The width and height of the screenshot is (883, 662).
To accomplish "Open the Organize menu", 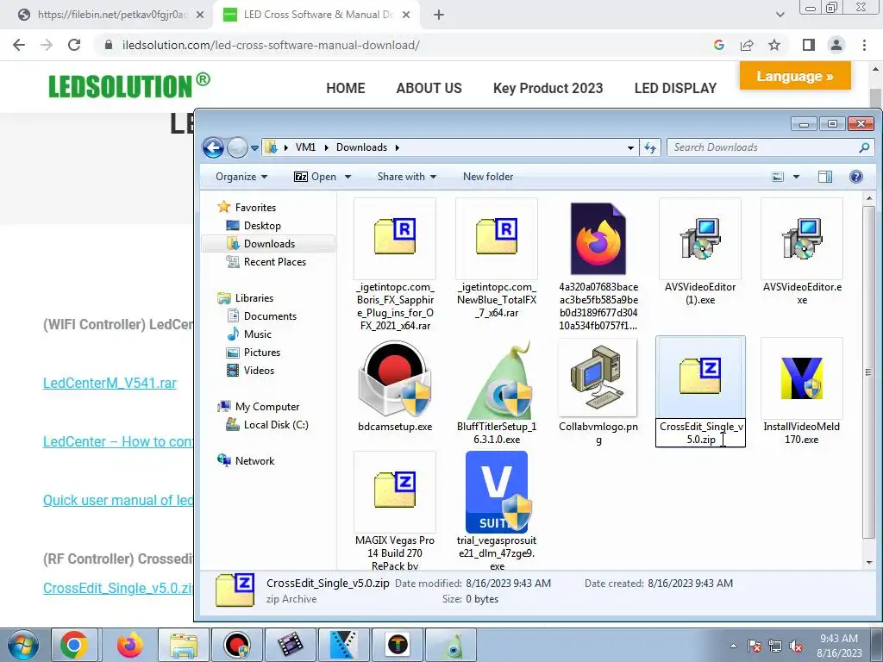I will tap(241, 177).
